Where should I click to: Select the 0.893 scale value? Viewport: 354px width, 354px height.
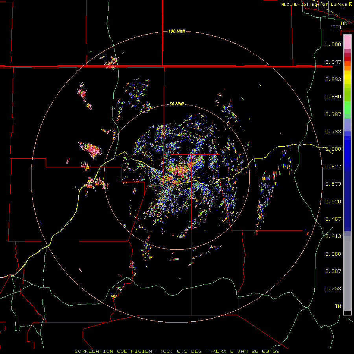[x=333, y=79]
